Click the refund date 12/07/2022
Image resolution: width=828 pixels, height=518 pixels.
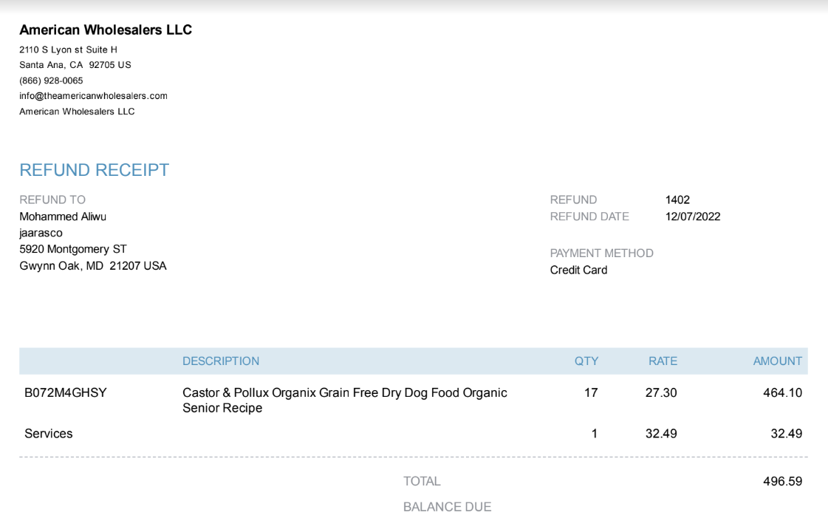[693, 217]
